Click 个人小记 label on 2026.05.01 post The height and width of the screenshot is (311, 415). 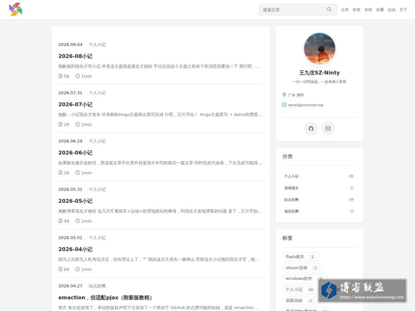[x=97, y=238]
